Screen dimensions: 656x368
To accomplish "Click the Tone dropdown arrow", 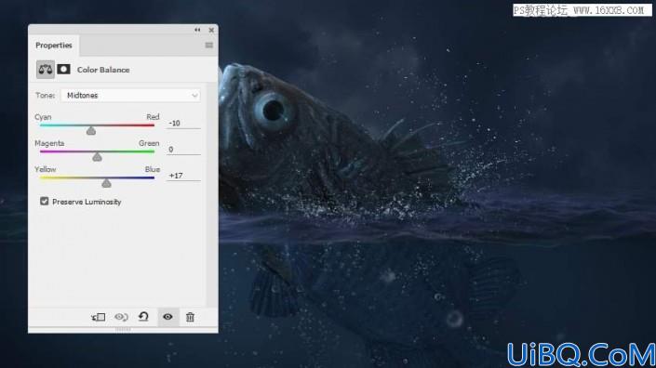I will pyautogui.click(x=194, y=96).
